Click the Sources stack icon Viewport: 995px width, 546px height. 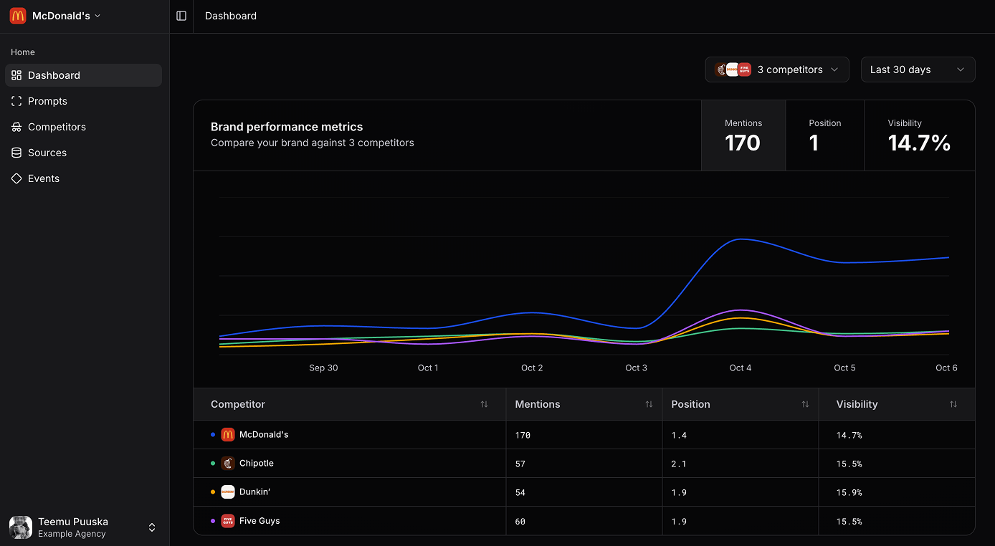(x=16, y=153)
